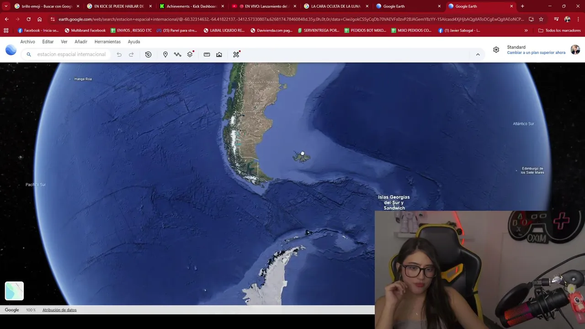Open 'ENVIOS , RIESGO ETC' bookmark
This screenshot has height=329, width=585.
(x=131, y=30)
